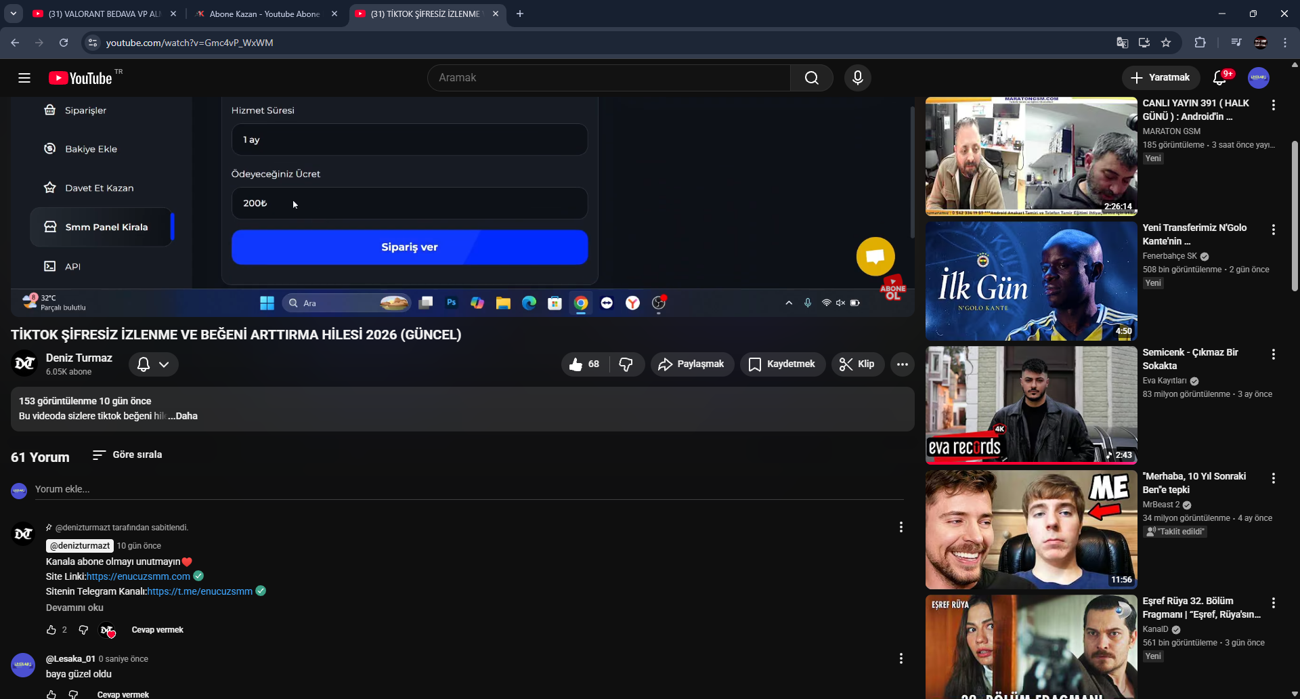The image size is (1300, 699).
Task: Click the search magnifier button
Action: click(x=811, y=78)
